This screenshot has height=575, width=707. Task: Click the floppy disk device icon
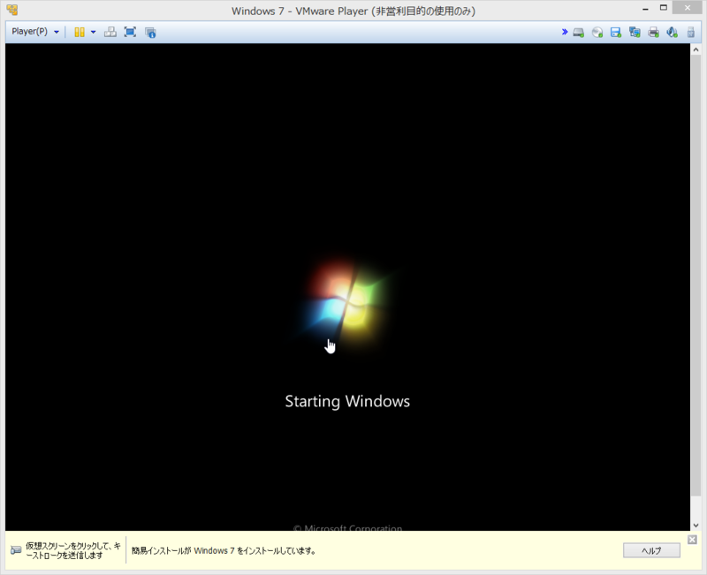click(616, 33)
